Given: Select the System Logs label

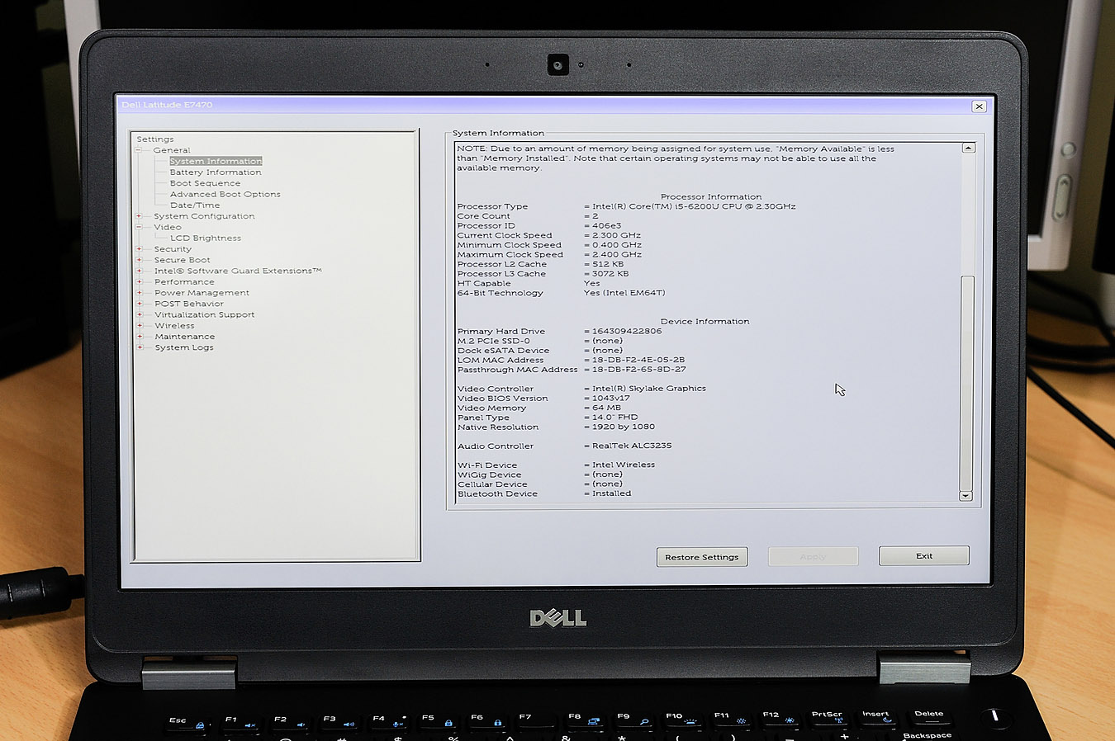Looking at the screenshot, I should tap(184, 347).
